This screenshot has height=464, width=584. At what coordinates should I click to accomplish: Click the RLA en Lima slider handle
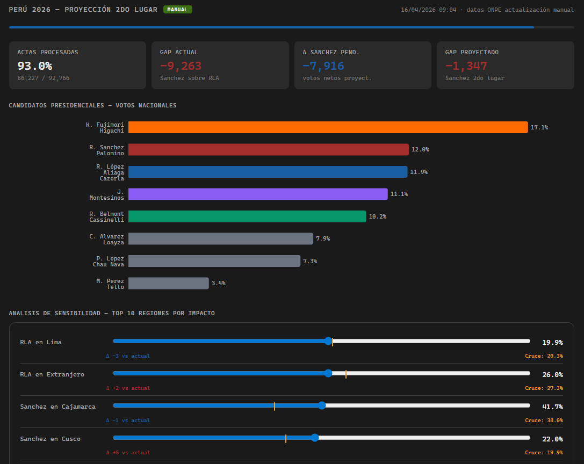[x=328, y=341]
